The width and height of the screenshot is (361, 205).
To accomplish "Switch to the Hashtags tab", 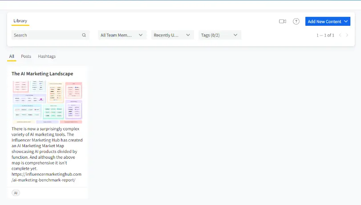I will 47,56.
